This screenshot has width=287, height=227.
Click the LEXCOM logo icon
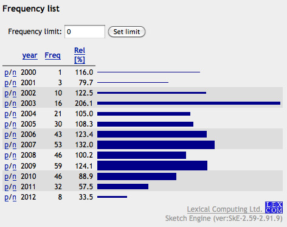point(274,208)
